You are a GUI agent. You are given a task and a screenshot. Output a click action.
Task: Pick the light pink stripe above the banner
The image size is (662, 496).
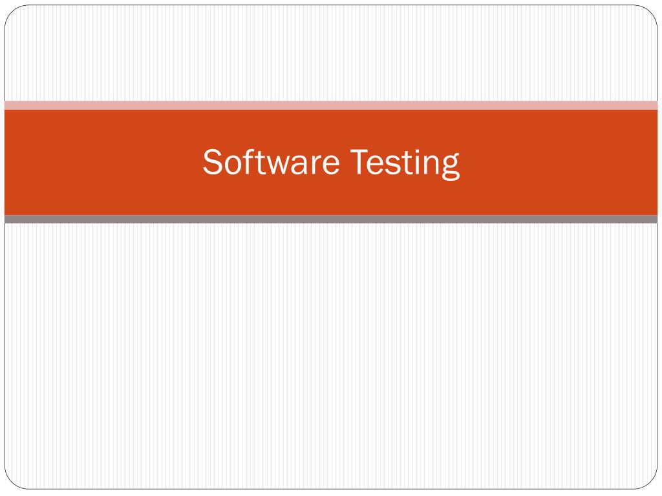[x=331, y=105]
